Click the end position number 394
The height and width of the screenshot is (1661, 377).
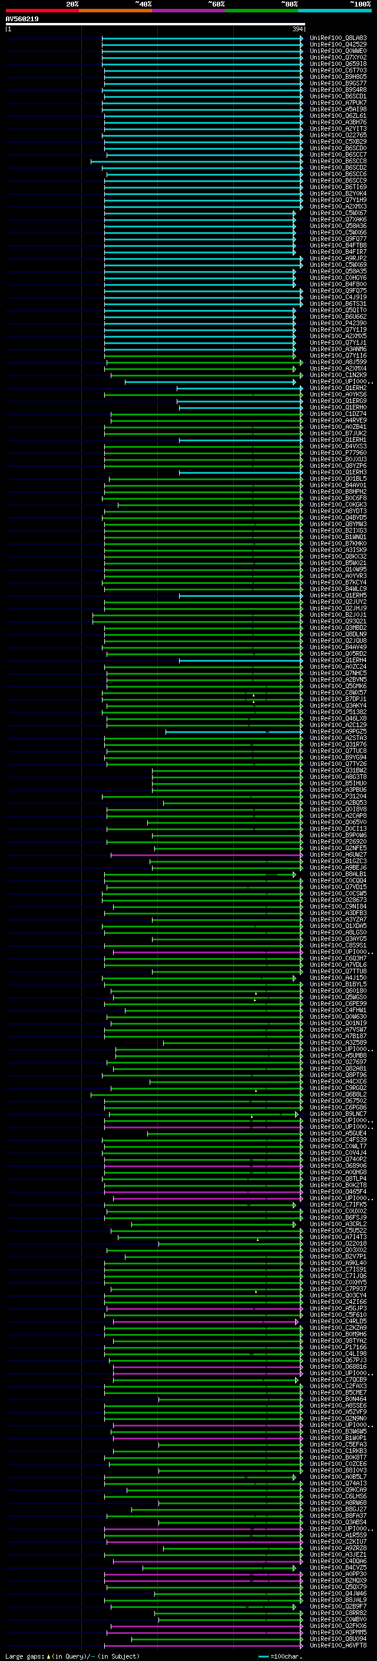pos(297,29)
